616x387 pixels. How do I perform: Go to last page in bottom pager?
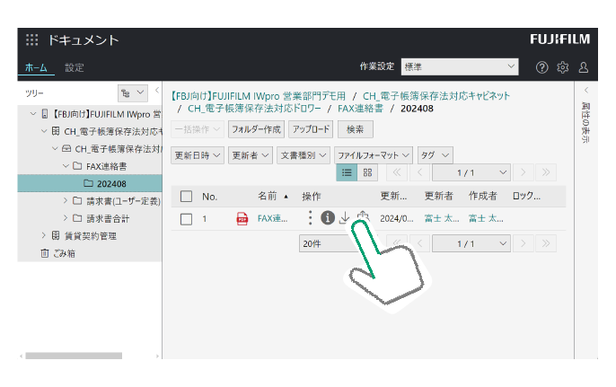coord(546,243)
